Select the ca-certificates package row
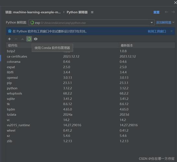Image resolution: width=177 pixels, height=162 pixels. point(90,56)
